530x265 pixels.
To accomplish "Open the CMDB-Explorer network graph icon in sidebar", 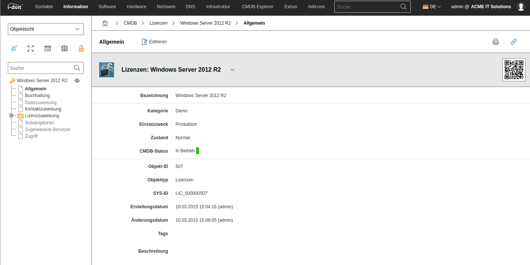I will coord(14,49).
